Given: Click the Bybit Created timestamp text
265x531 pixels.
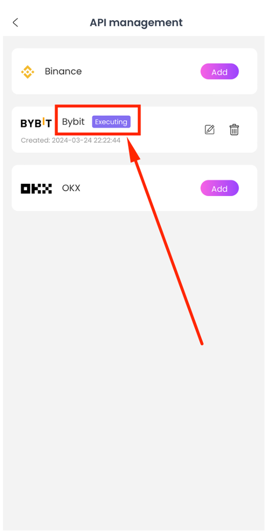Looking at the screenshot, I should [x=70, y=140].
